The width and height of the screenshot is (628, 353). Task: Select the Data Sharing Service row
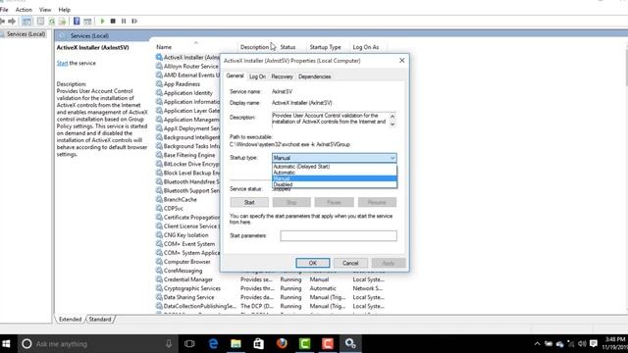pos(271,297)
